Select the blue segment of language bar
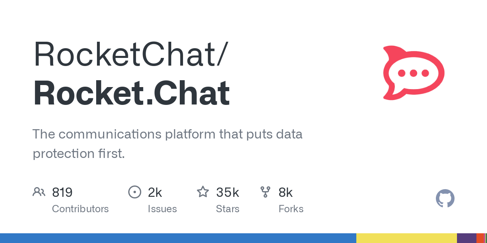The height and width of the screenshot is (243, 487). click(x=178, y=238)
